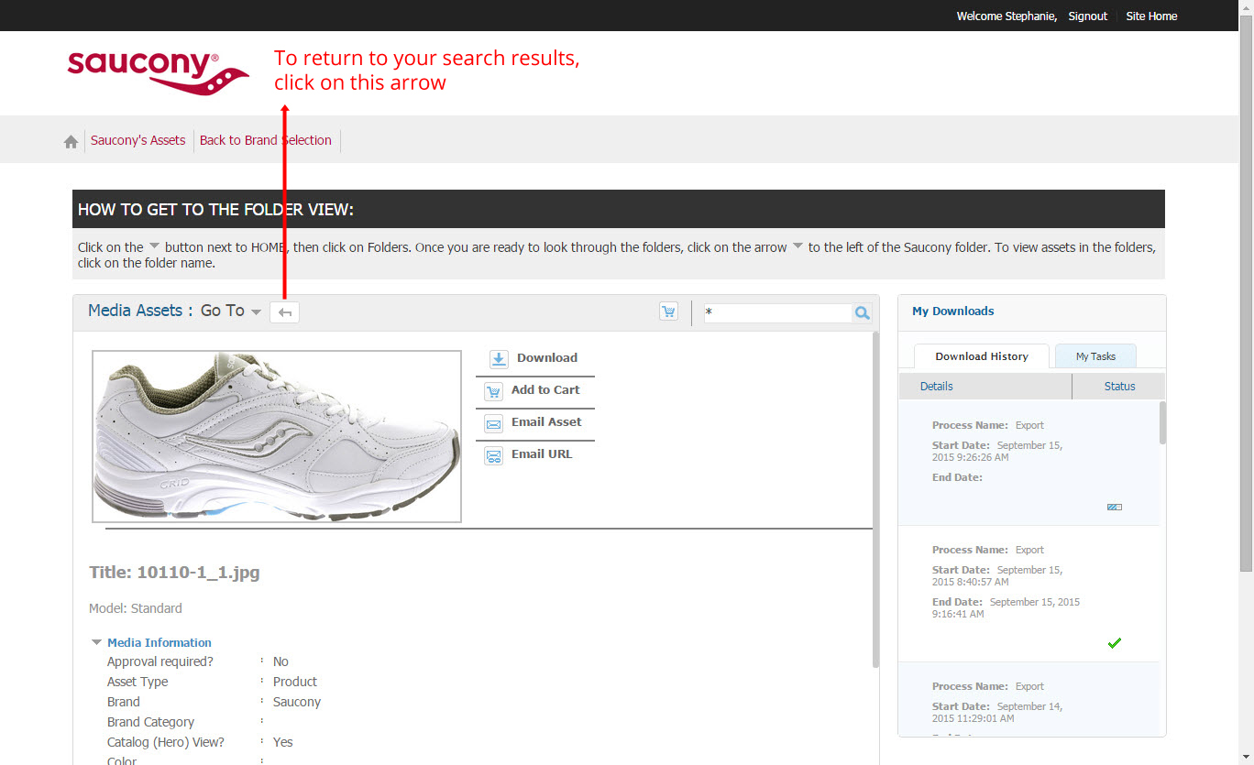The height and width of the screenshot is (765, 1254).
Task: Click the white shoe product thumbnail
Action: (277, 436)
